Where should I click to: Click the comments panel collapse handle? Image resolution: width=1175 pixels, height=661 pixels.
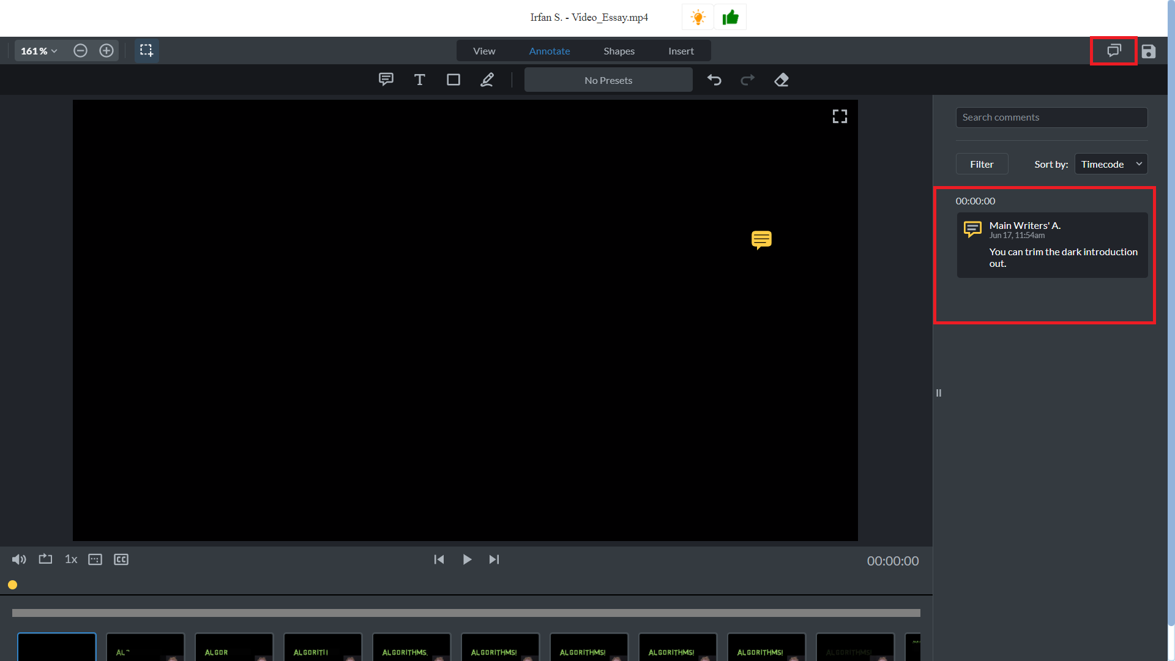[x=938, y=393]
